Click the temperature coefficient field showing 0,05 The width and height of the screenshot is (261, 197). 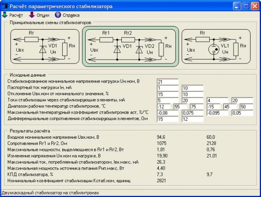[242, 113]
